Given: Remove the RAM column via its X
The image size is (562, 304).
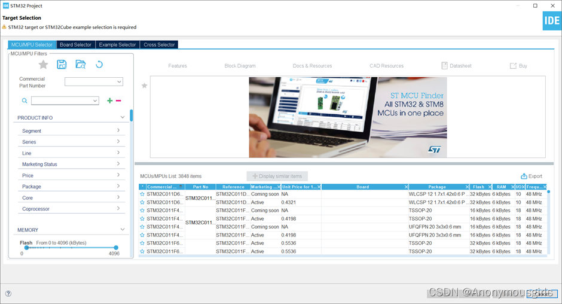Looking at the screenshot, I should click(512, 187).
